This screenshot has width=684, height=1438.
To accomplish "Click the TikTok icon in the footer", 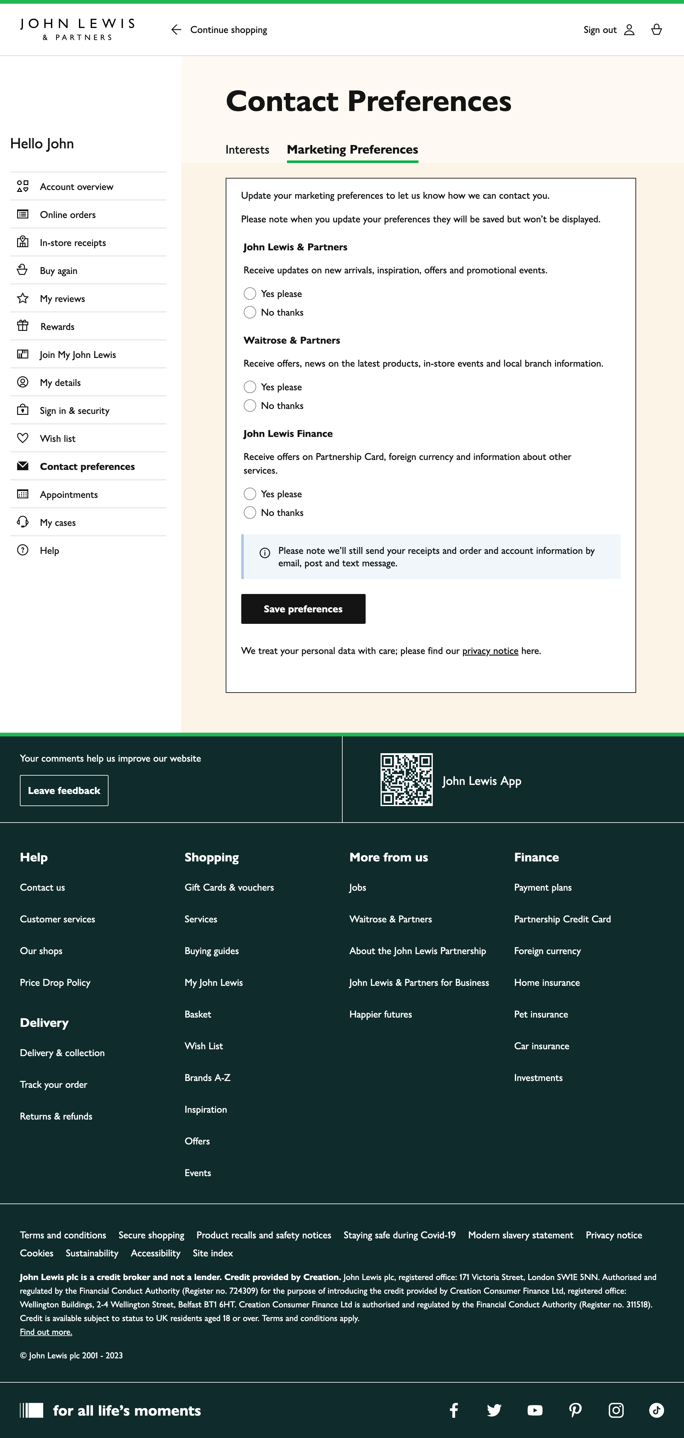I will click(656, 1409).
